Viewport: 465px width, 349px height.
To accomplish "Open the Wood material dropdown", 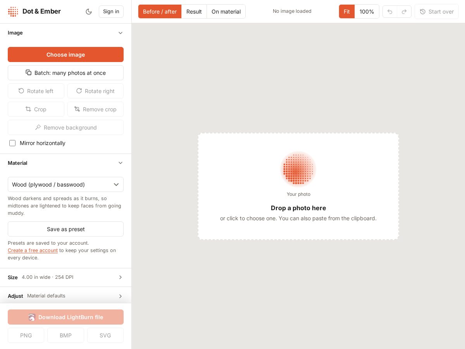I will [x=66, y=185].
